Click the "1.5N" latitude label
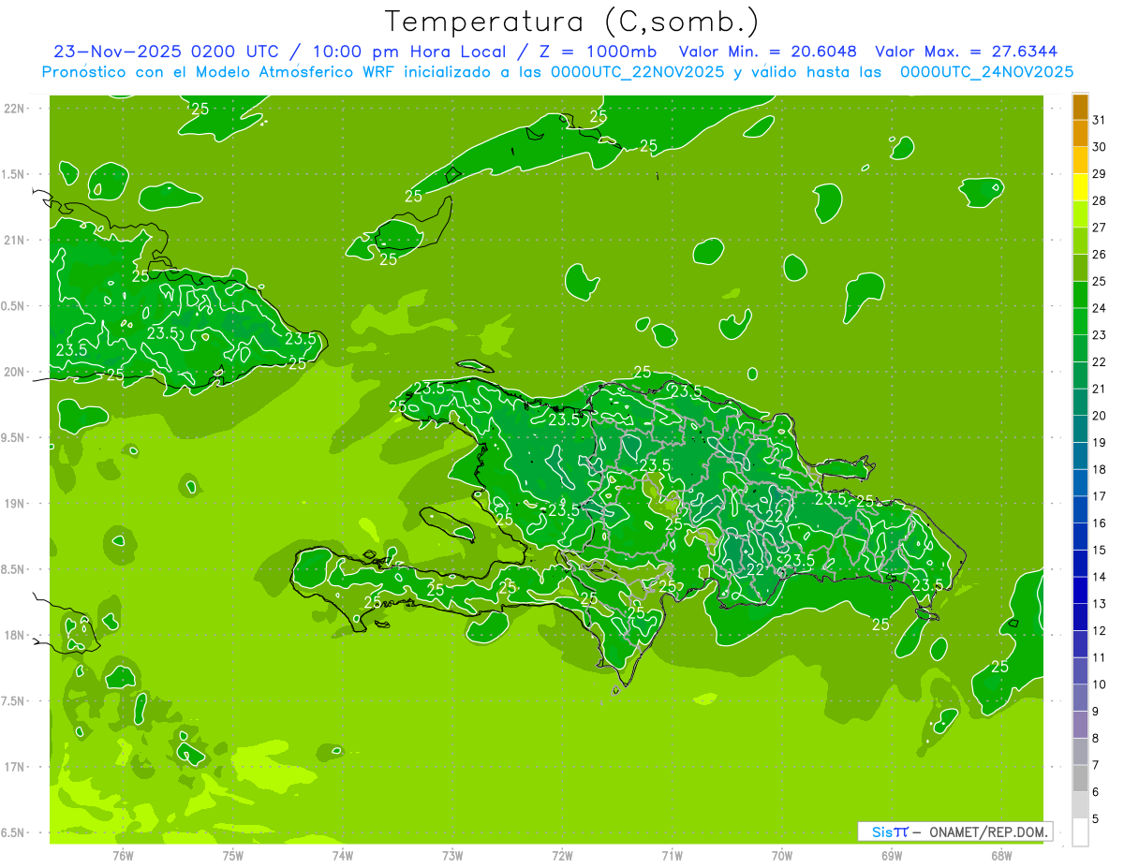Image resolution: width=1124 pixels, height=868 pixels. click(x=13, y=174)
